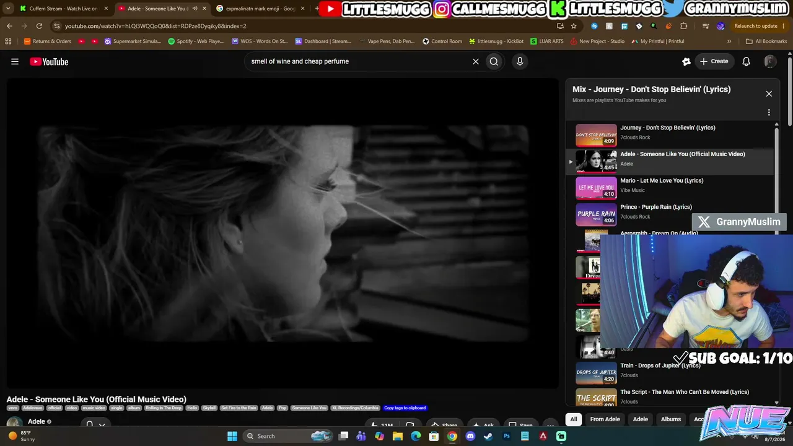The height and width of the screenshot is (446, 793).
Task: Click the YouTube search text field
Action: tap(358, 61)
